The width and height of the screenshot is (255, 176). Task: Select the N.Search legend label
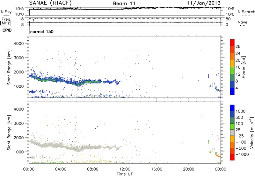pos(246,12)
